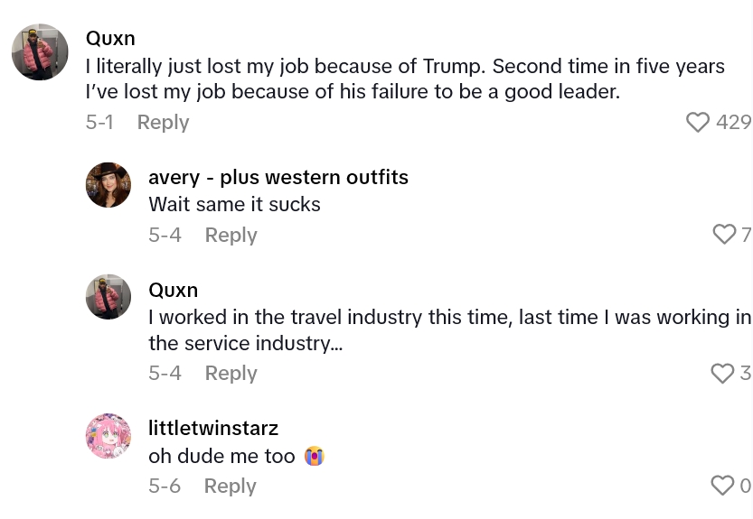Like Quxn's comment with 429 likes
753x519 pixels.
point(698,122)
